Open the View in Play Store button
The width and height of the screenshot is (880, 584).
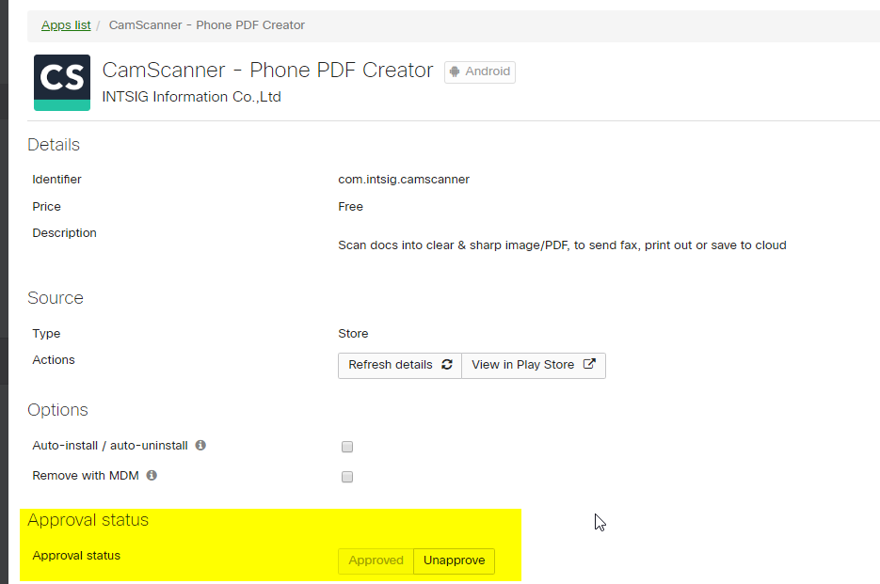pos(523,365)
